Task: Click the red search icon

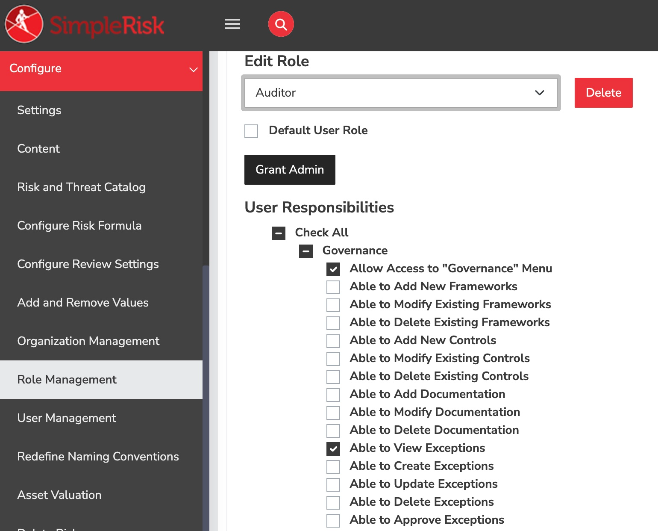Action: click(x=281, y=24)
